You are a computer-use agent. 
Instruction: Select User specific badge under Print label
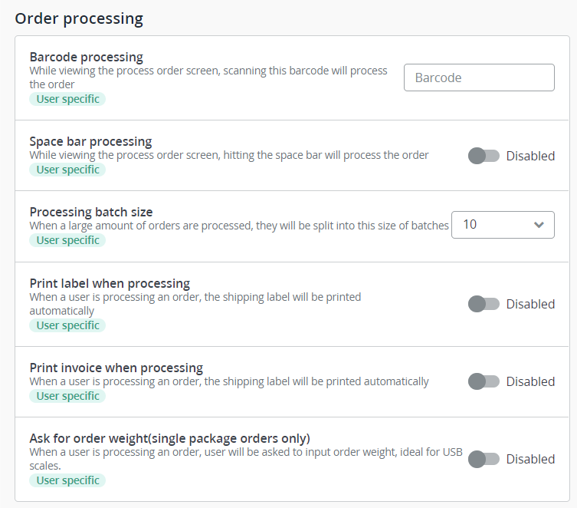click(67, 325)
